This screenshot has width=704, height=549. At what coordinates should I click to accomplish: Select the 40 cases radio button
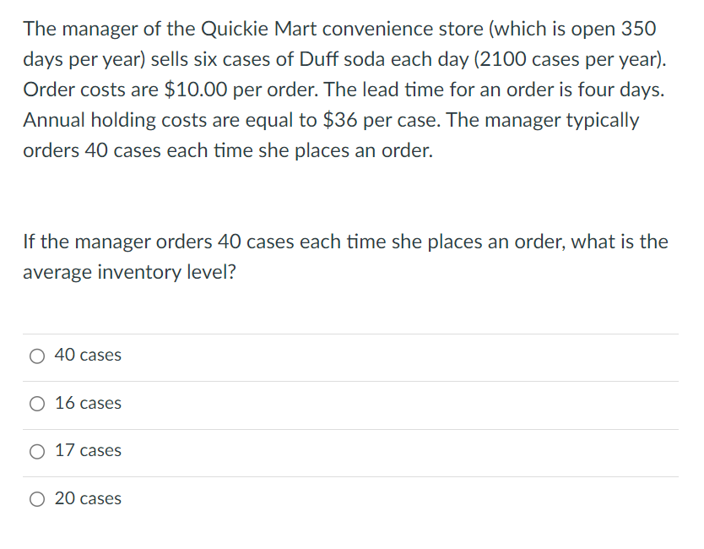[x=38, y=356]
